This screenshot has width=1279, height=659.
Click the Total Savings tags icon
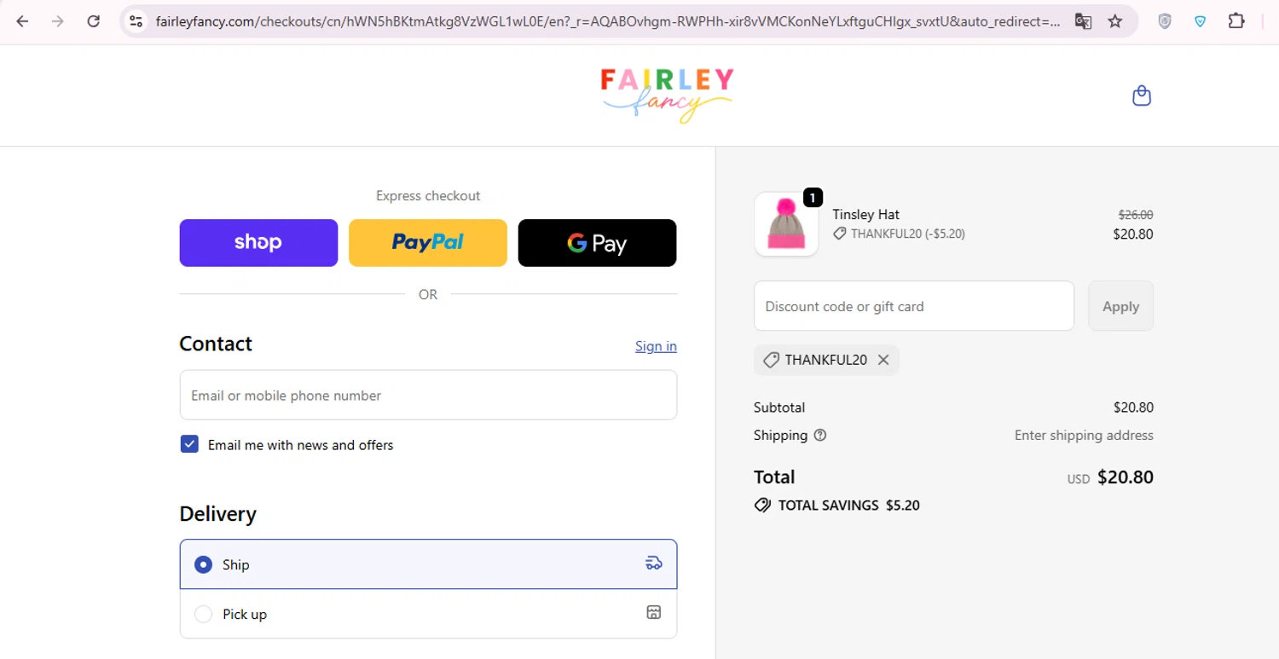click(x=763, y=505)
